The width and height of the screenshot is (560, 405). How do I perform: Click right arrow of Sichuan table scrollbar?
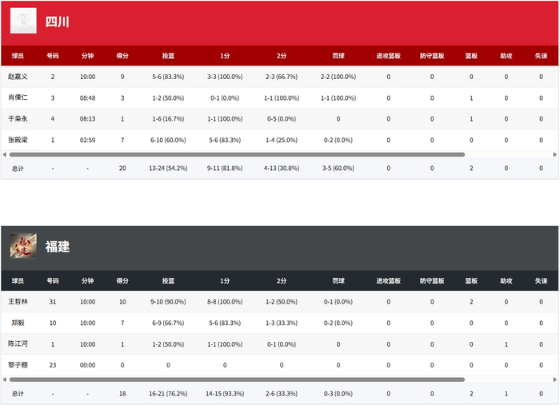point(554,154)
